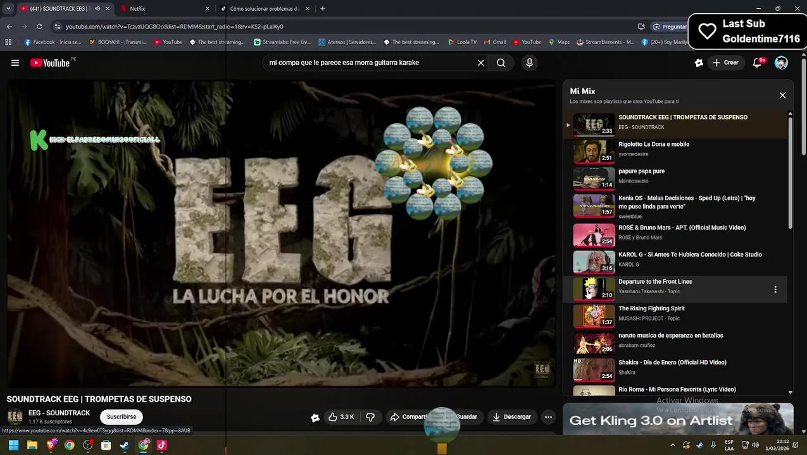Open options for Departure to the Front Lines

[775, 289]
